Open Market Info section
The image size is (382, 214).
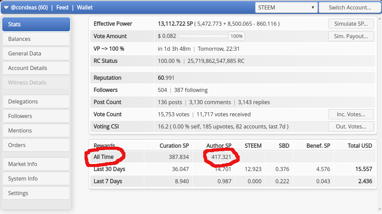(36, 164)
